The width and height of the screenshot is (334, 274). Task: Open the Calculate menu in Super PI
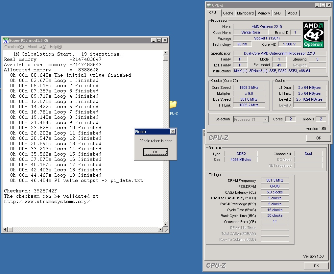(x=14, y=47)
